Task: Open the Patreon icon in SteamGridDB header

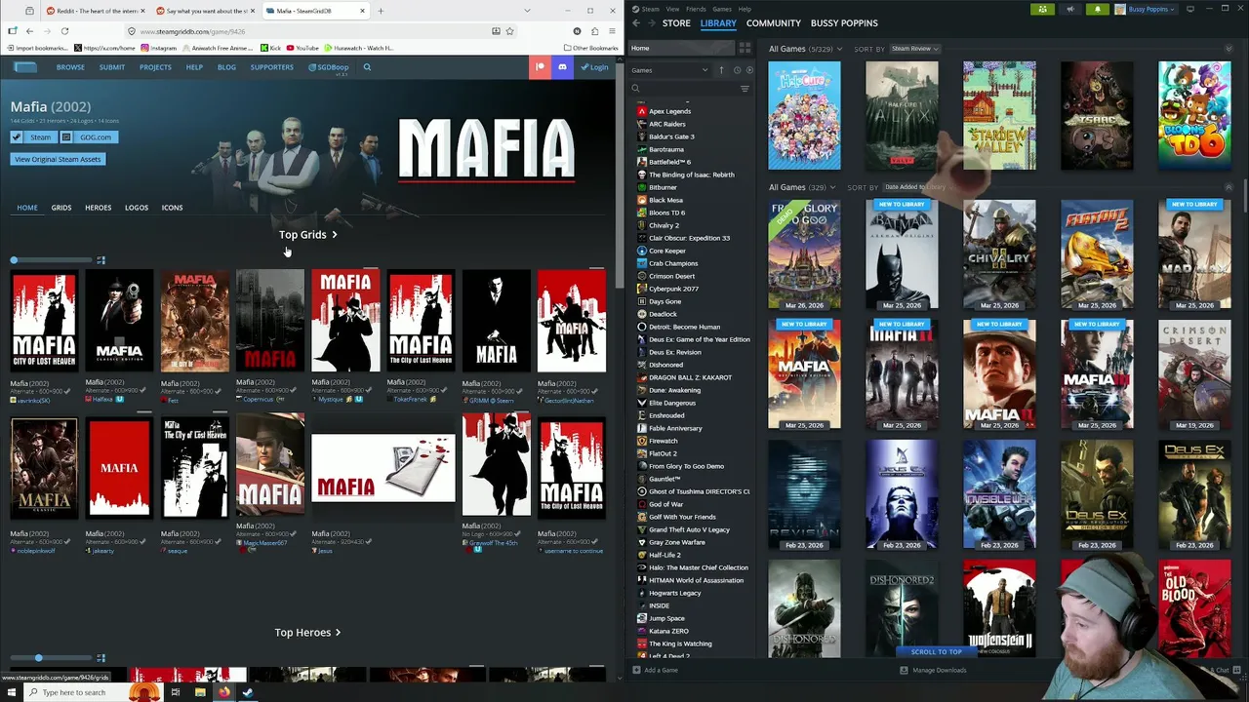Action: (540, 67)
